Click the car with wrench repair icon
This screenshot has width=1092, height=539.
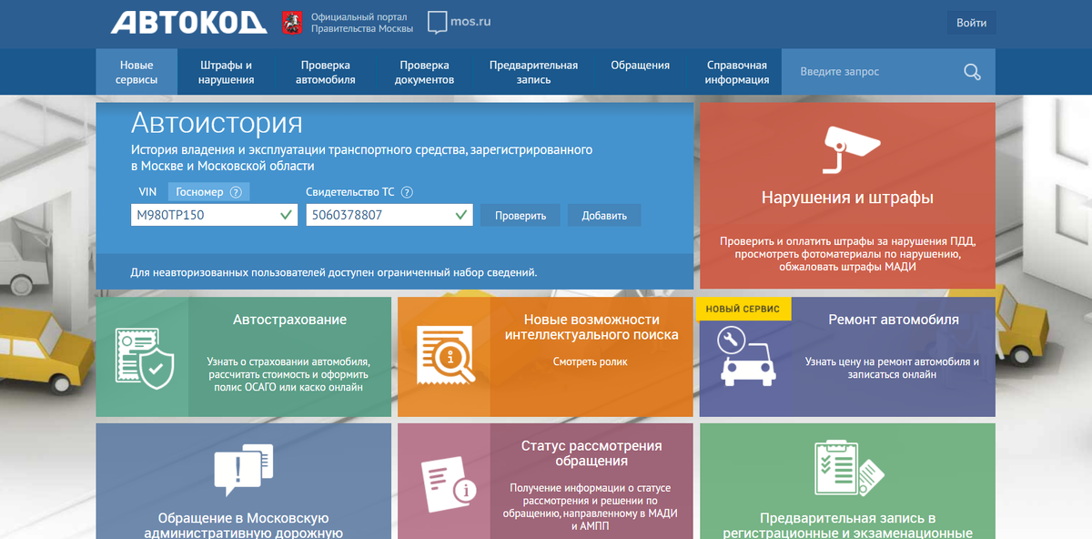[747, 354]
